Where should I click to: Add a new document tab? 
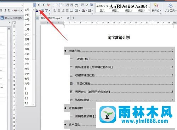click(x=73, y=18)
